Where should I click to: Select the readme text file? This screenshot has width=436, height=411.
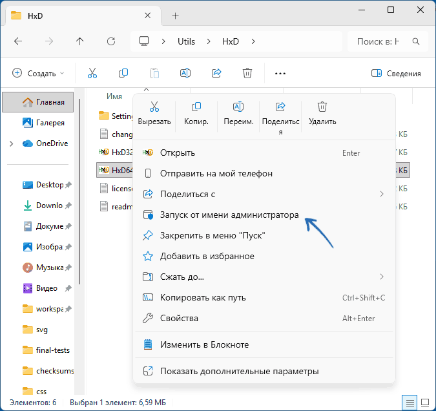coord(116,207)
